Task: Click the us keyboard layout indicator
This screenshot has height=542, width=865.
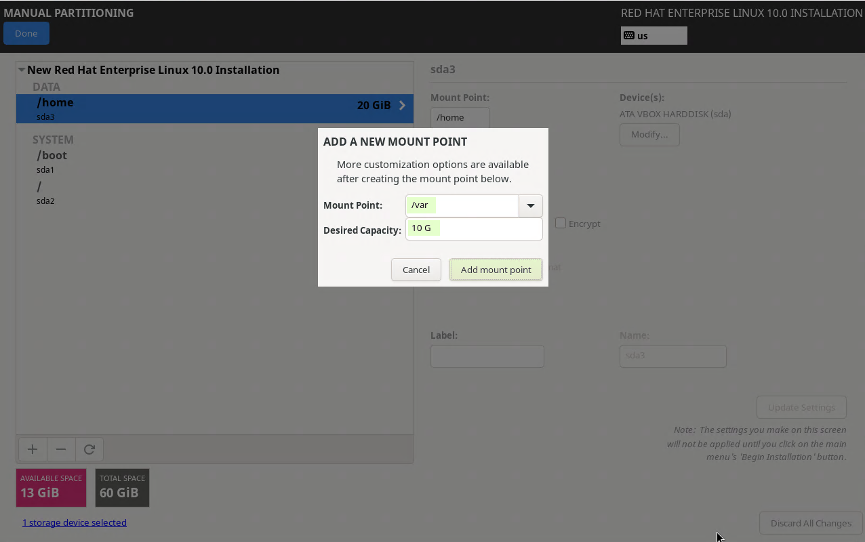Action: pos(654,36)
